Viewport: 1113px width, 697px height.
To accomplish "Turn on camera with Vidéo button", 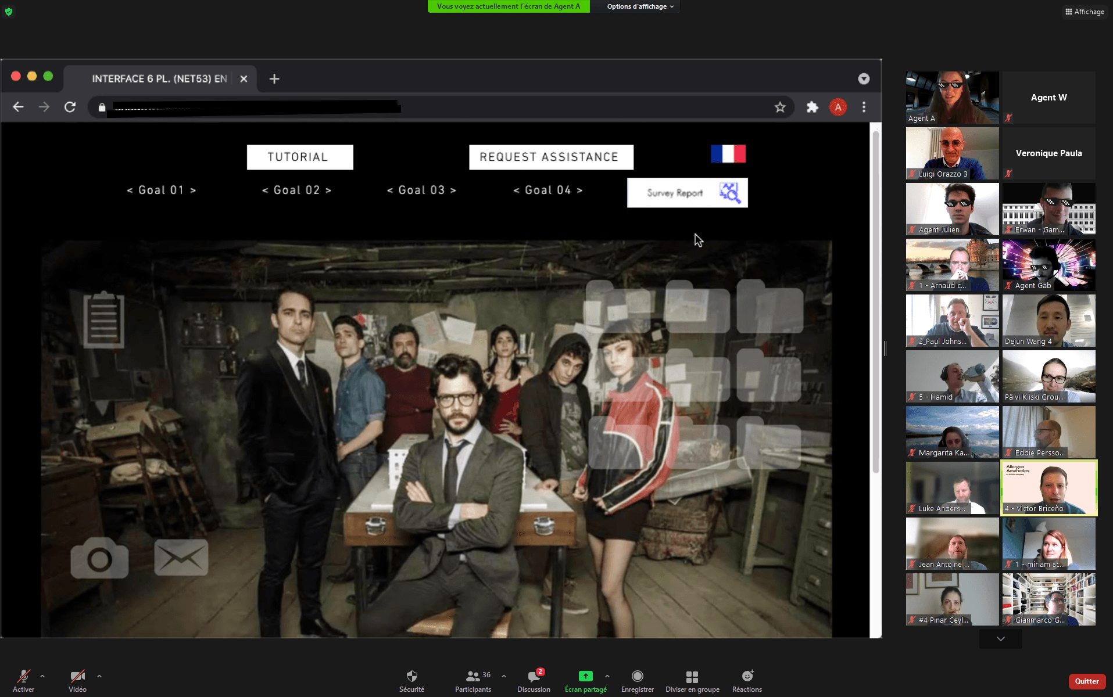I will click(x=77, y=681).
